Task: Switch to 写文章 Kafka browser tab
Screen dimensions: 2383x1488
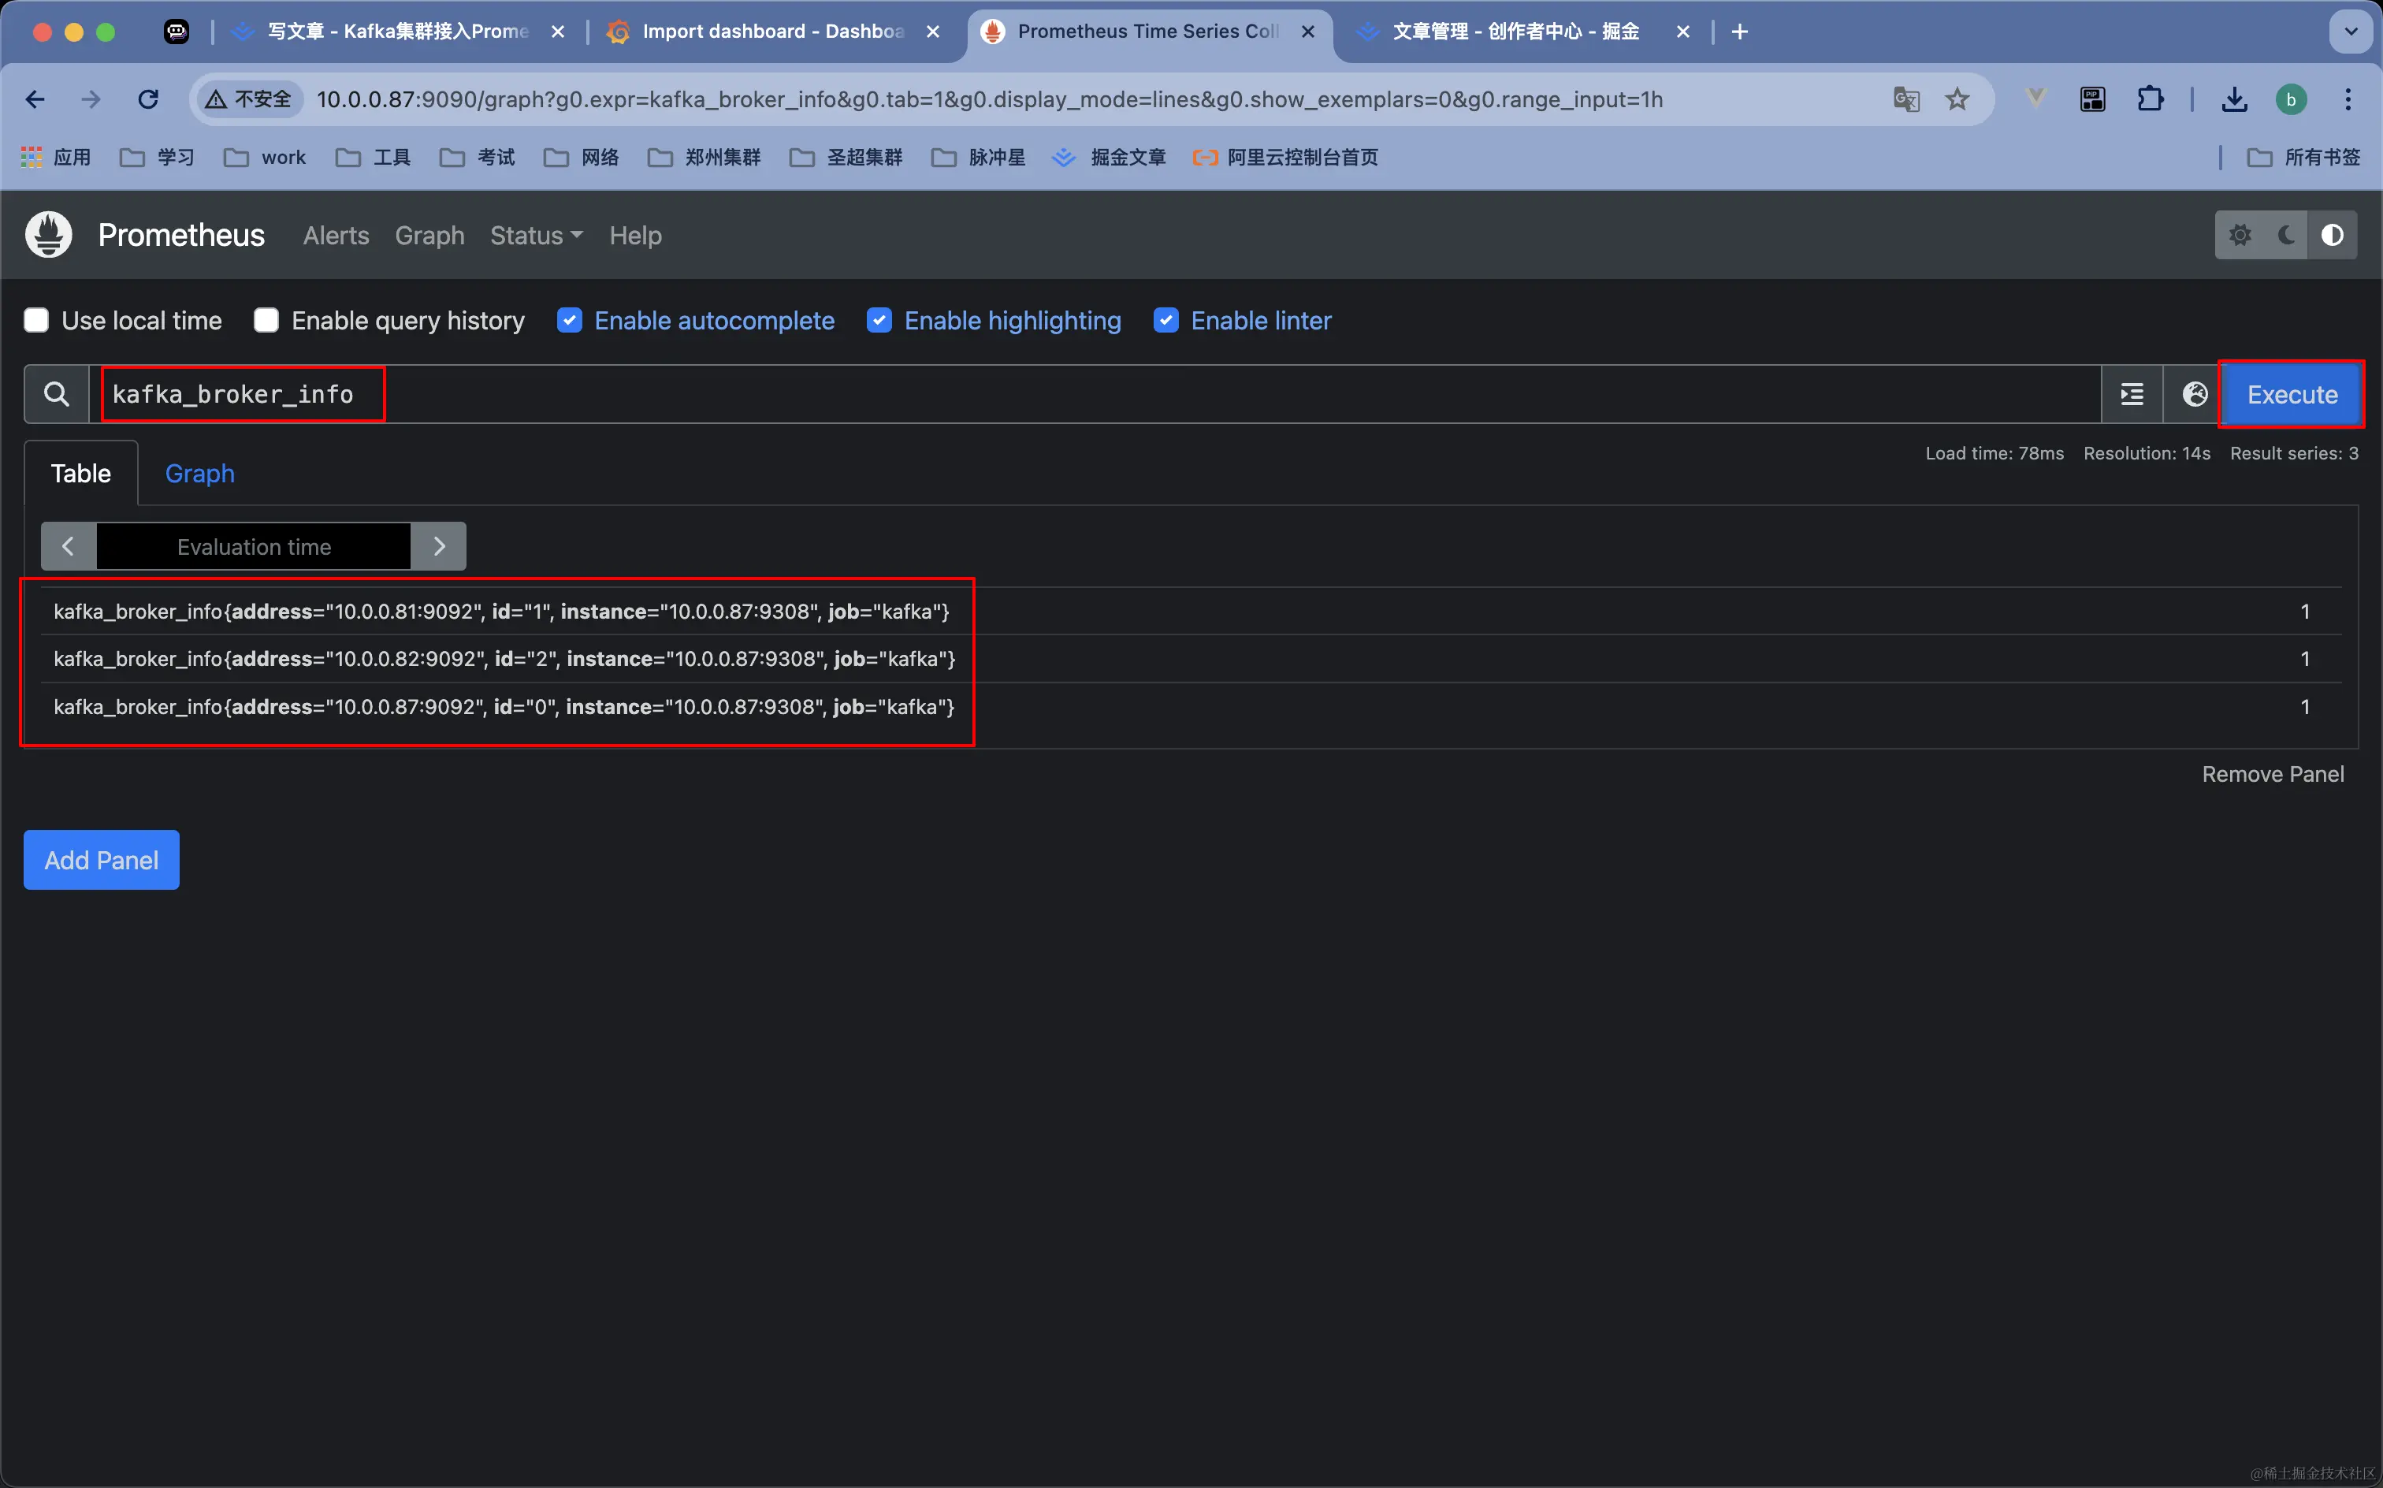Action: (x=399, y=32)
